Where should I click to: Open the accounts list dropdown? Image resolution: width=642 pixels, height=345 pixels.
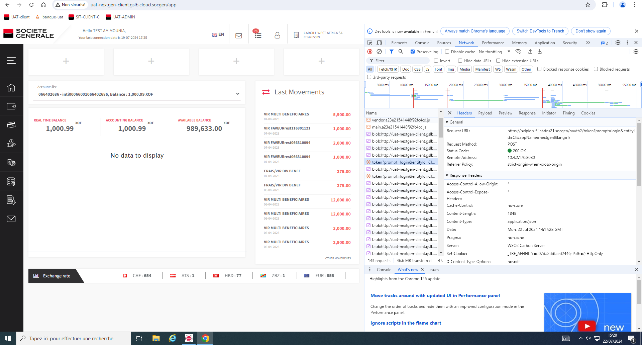137,94
